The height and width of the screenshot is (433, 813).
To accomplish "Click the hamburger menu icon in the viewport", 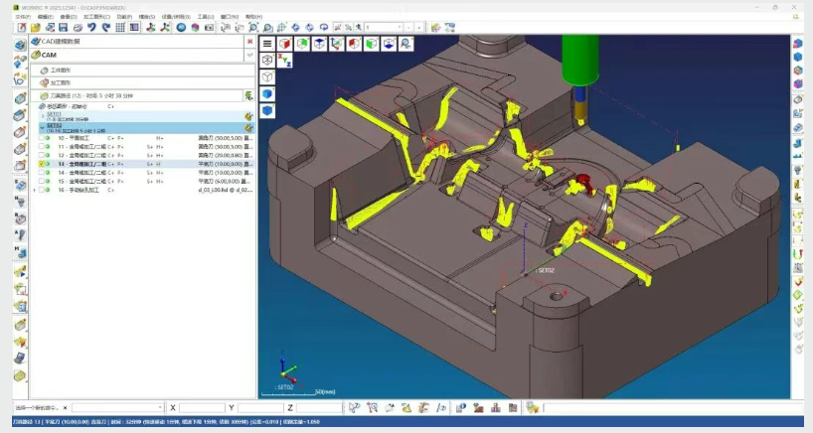I will click(x=267, y=44).
